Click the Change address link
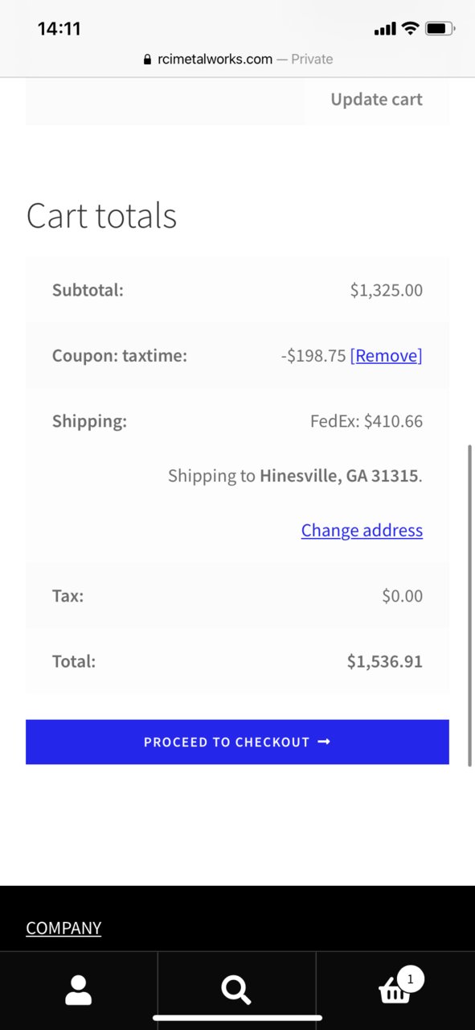Screen dimensions: 475x1030 tap(362, 530)
